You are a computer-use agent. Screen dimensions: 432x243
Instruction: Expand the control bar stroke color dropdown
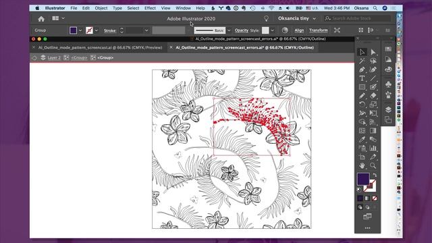pyautogui.click(x=96, y=30)
